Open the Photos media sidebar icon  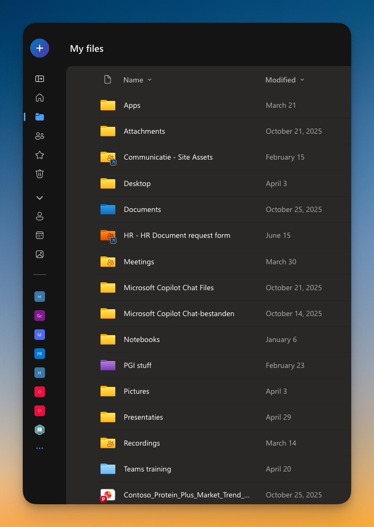[40, 254]
